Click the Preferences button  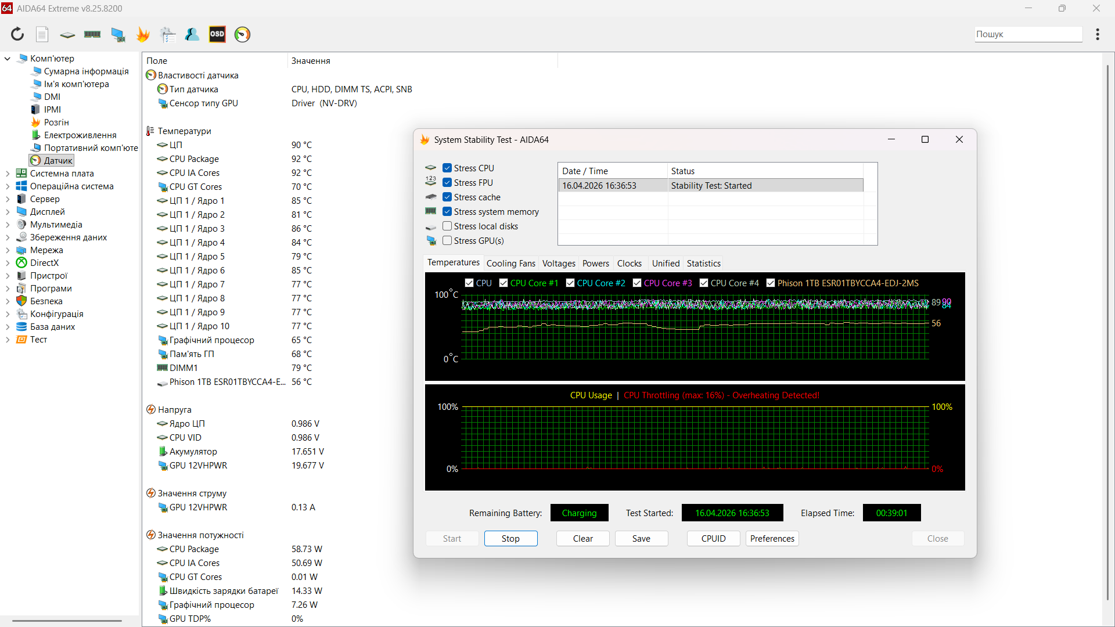[x=772, y=538]
